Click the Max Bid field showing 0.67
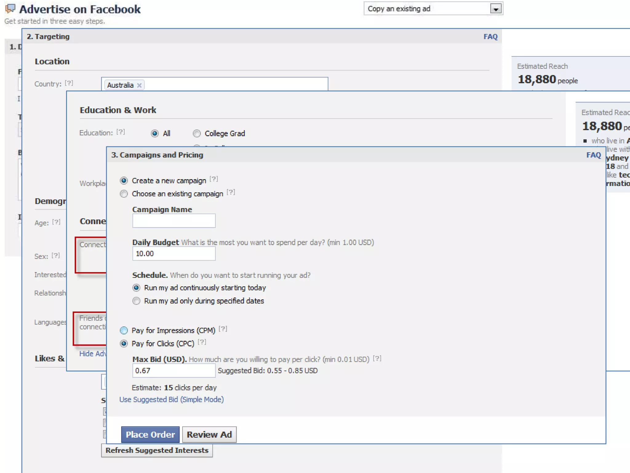The image size is (630, 473). coord(174,371)
